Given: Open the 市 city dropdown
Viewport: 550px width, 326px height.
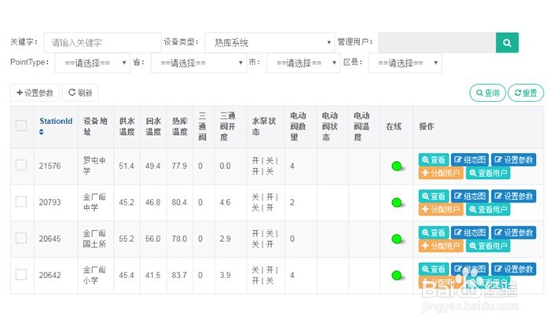Looking at the screenshot, I should [x=303, y=63].
